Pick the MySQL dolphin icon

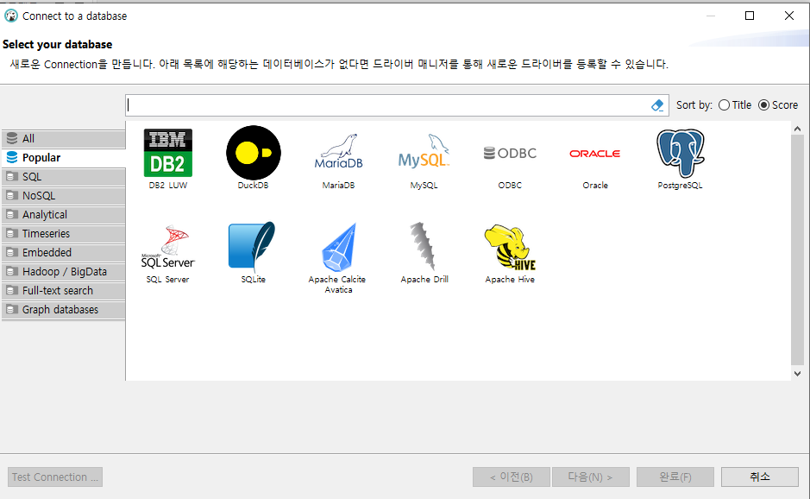pos(424,152)
